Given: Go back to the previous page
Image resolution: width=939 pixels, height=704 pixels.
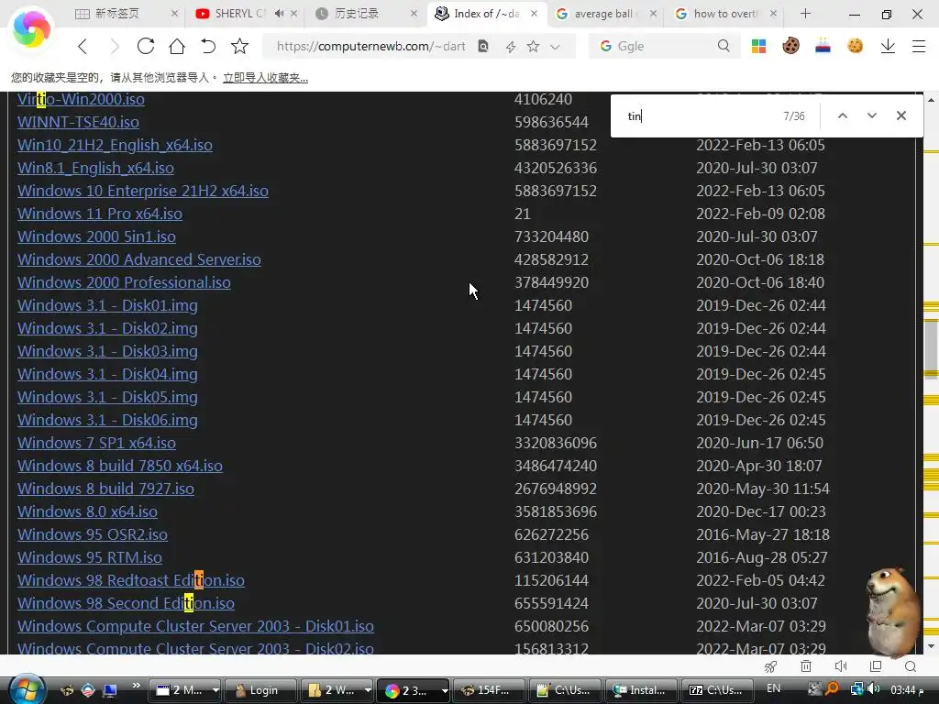Looking at the screenshot, I should tap(83, 46).
